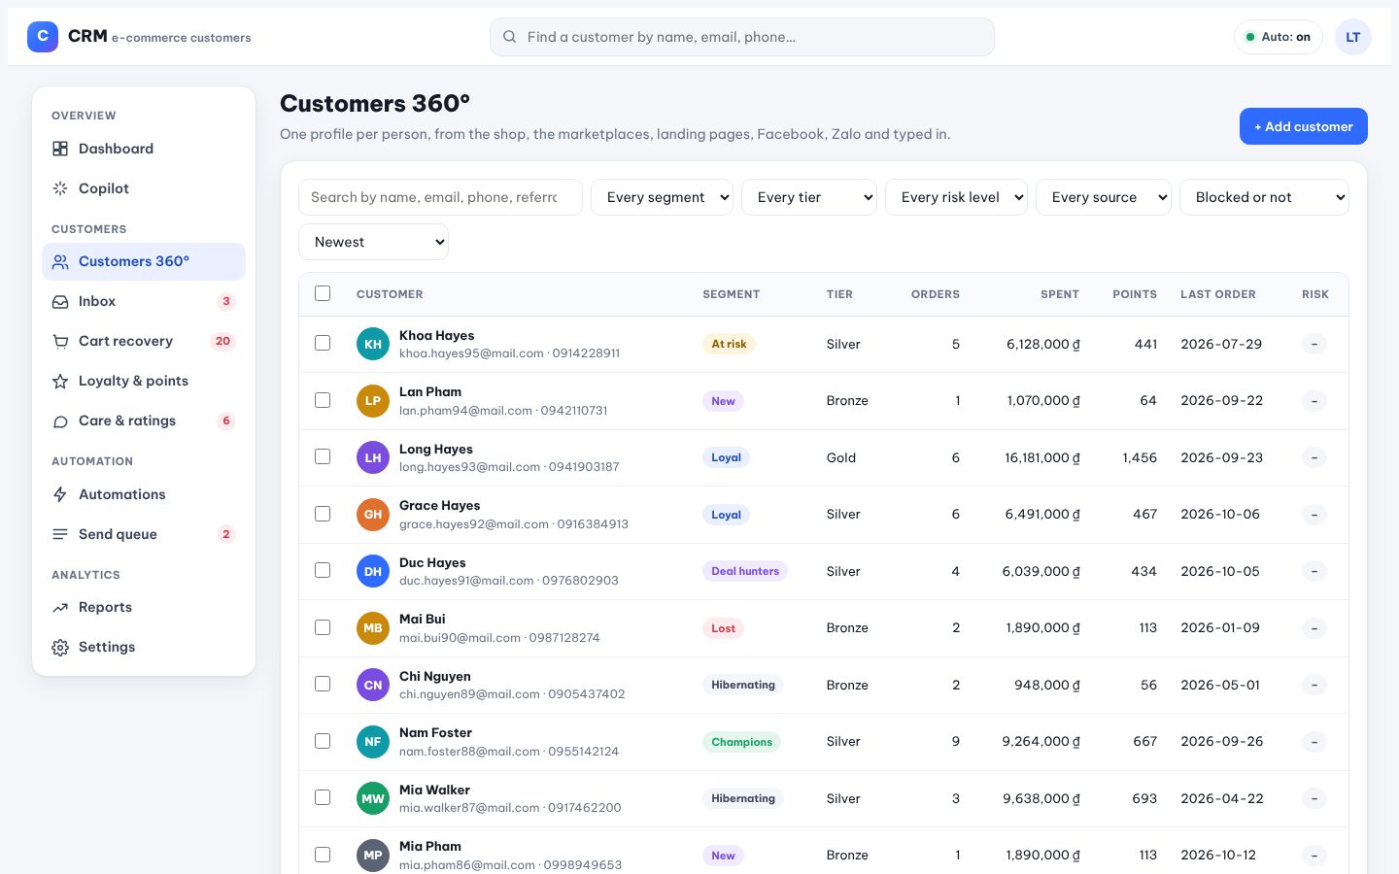
Task: Check the Long Hayes row checkbox
Action: pyautogui.click(x=323, y=456)
